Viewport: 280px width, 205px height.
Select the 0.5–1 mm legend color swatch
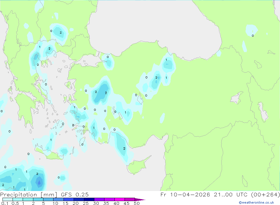tap(18, 199)
